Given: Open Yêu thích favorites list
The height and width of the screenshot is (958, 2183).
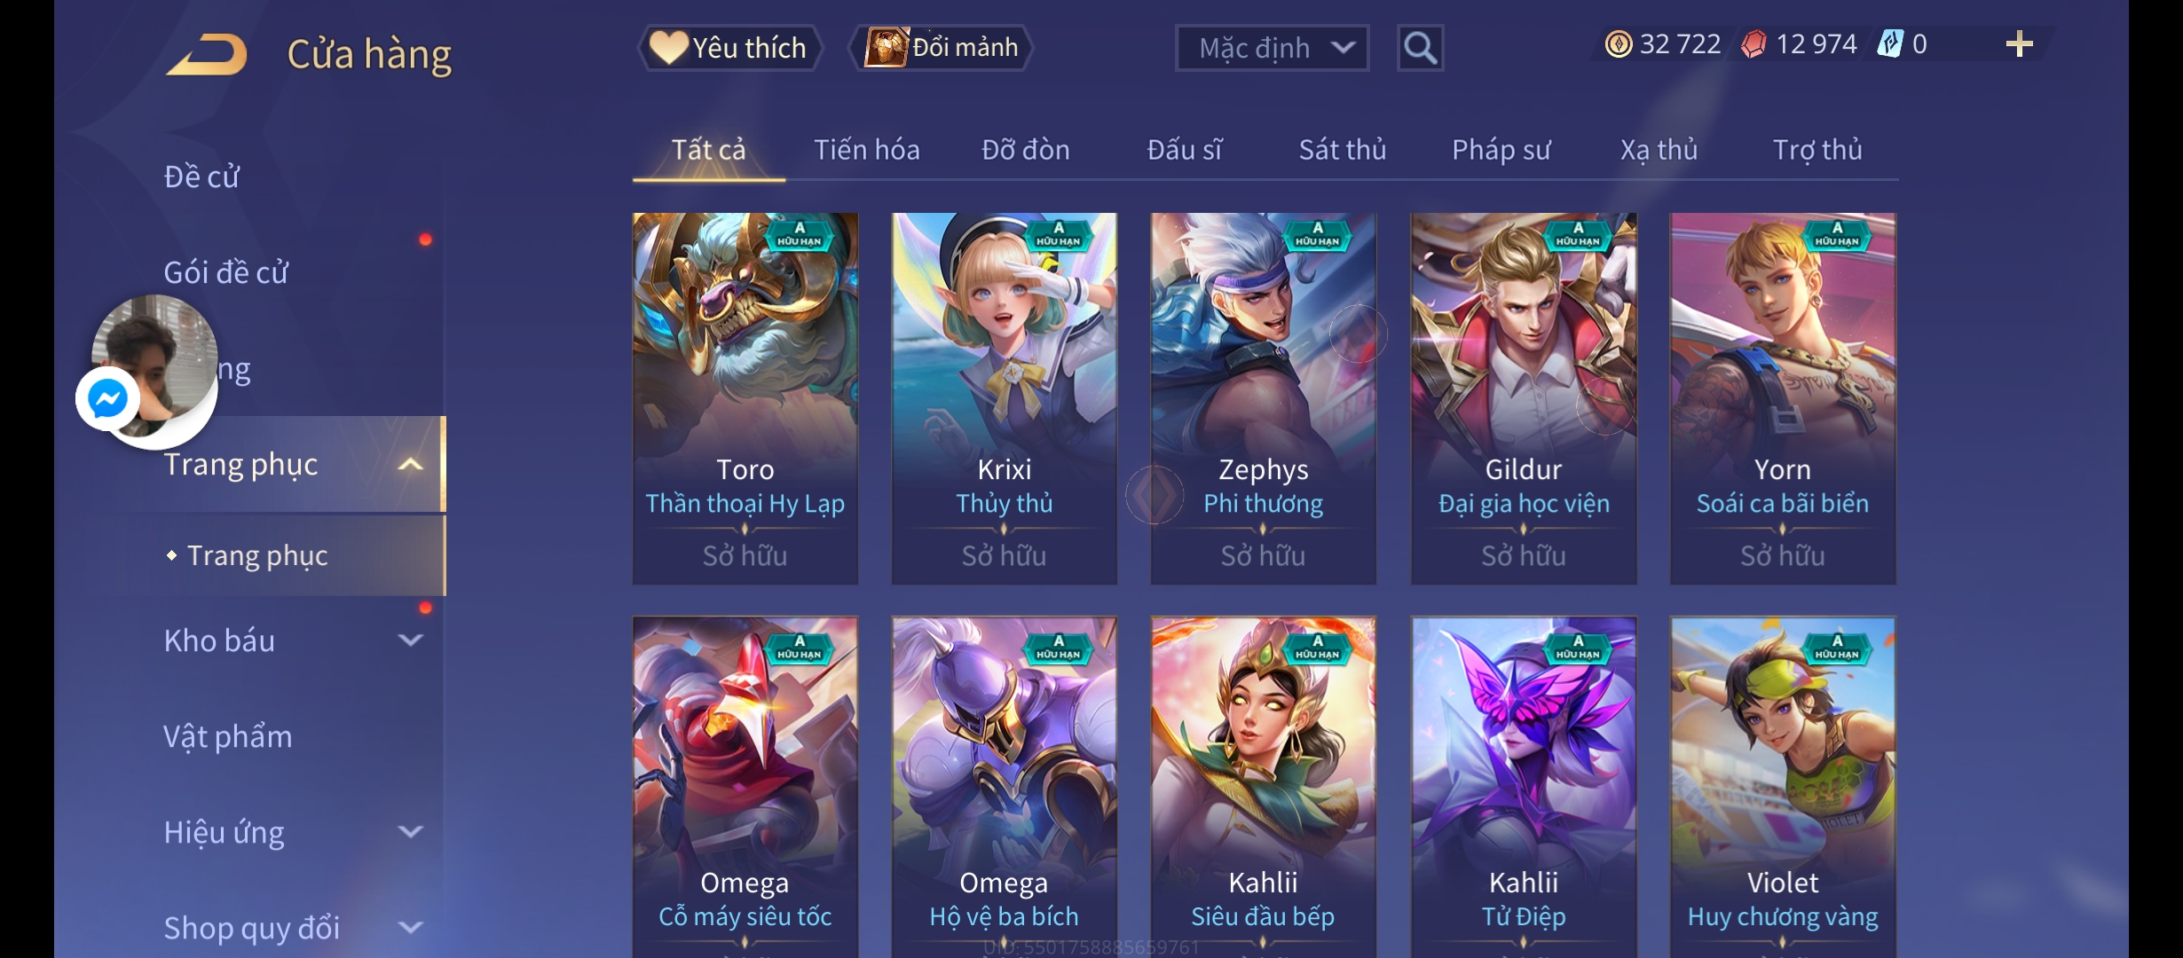Looking at the screenshot, I should coord(729,47).
